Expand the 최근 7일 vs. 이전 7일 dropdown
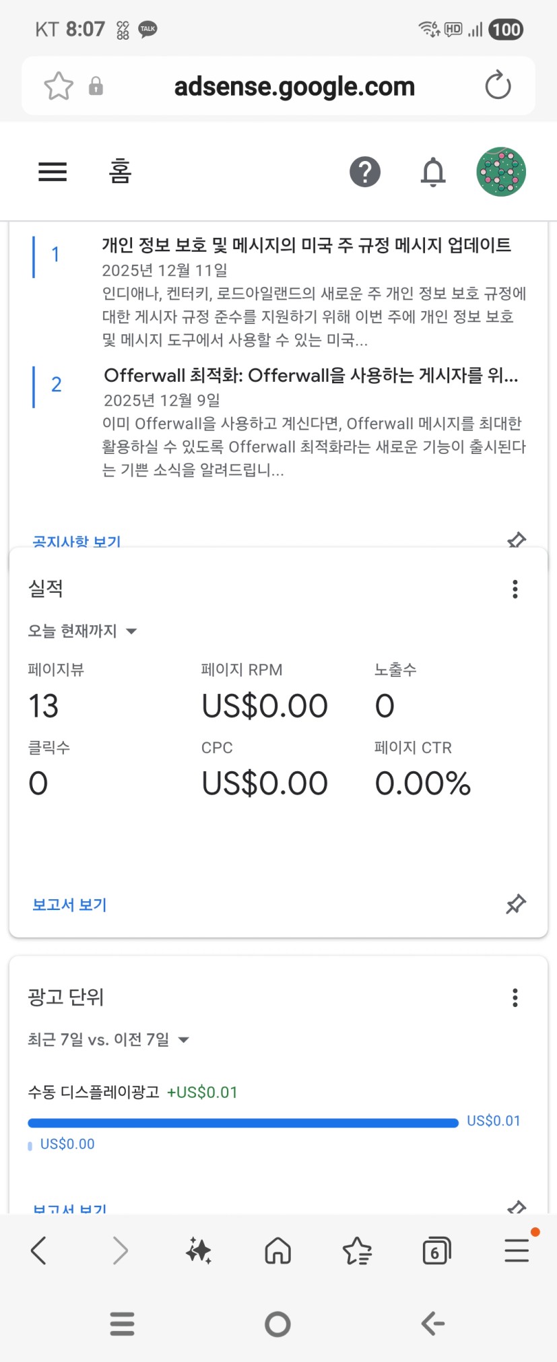The height and width of the screenshot is (1362, 557). tap(108, 1040)
